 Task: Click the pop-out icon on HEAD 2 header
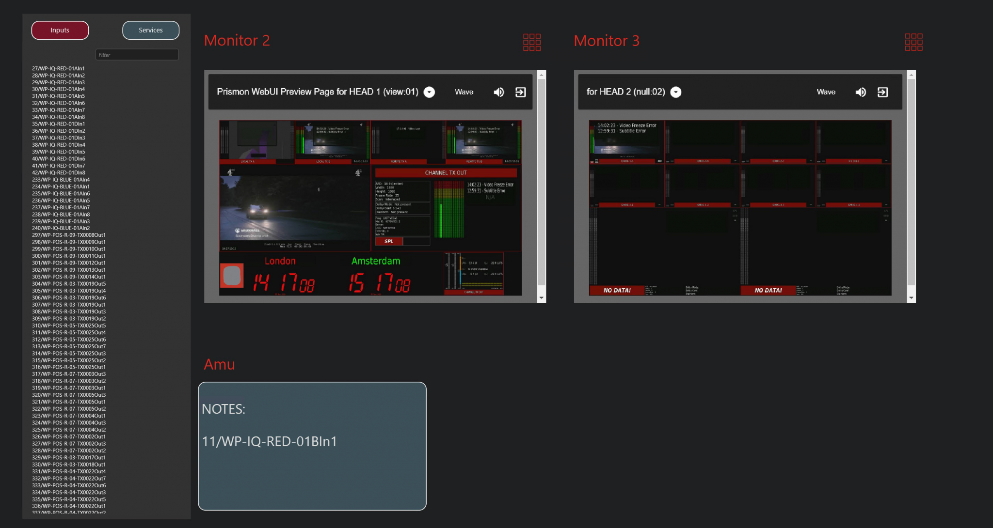pyautogui.click(x=883, y=92)
